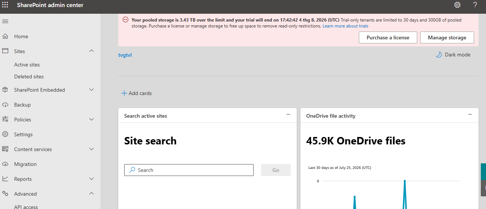Screen dimensions: 486x209
Task: Collapse the Advanced section chevron
Action: tap(91, 193)
